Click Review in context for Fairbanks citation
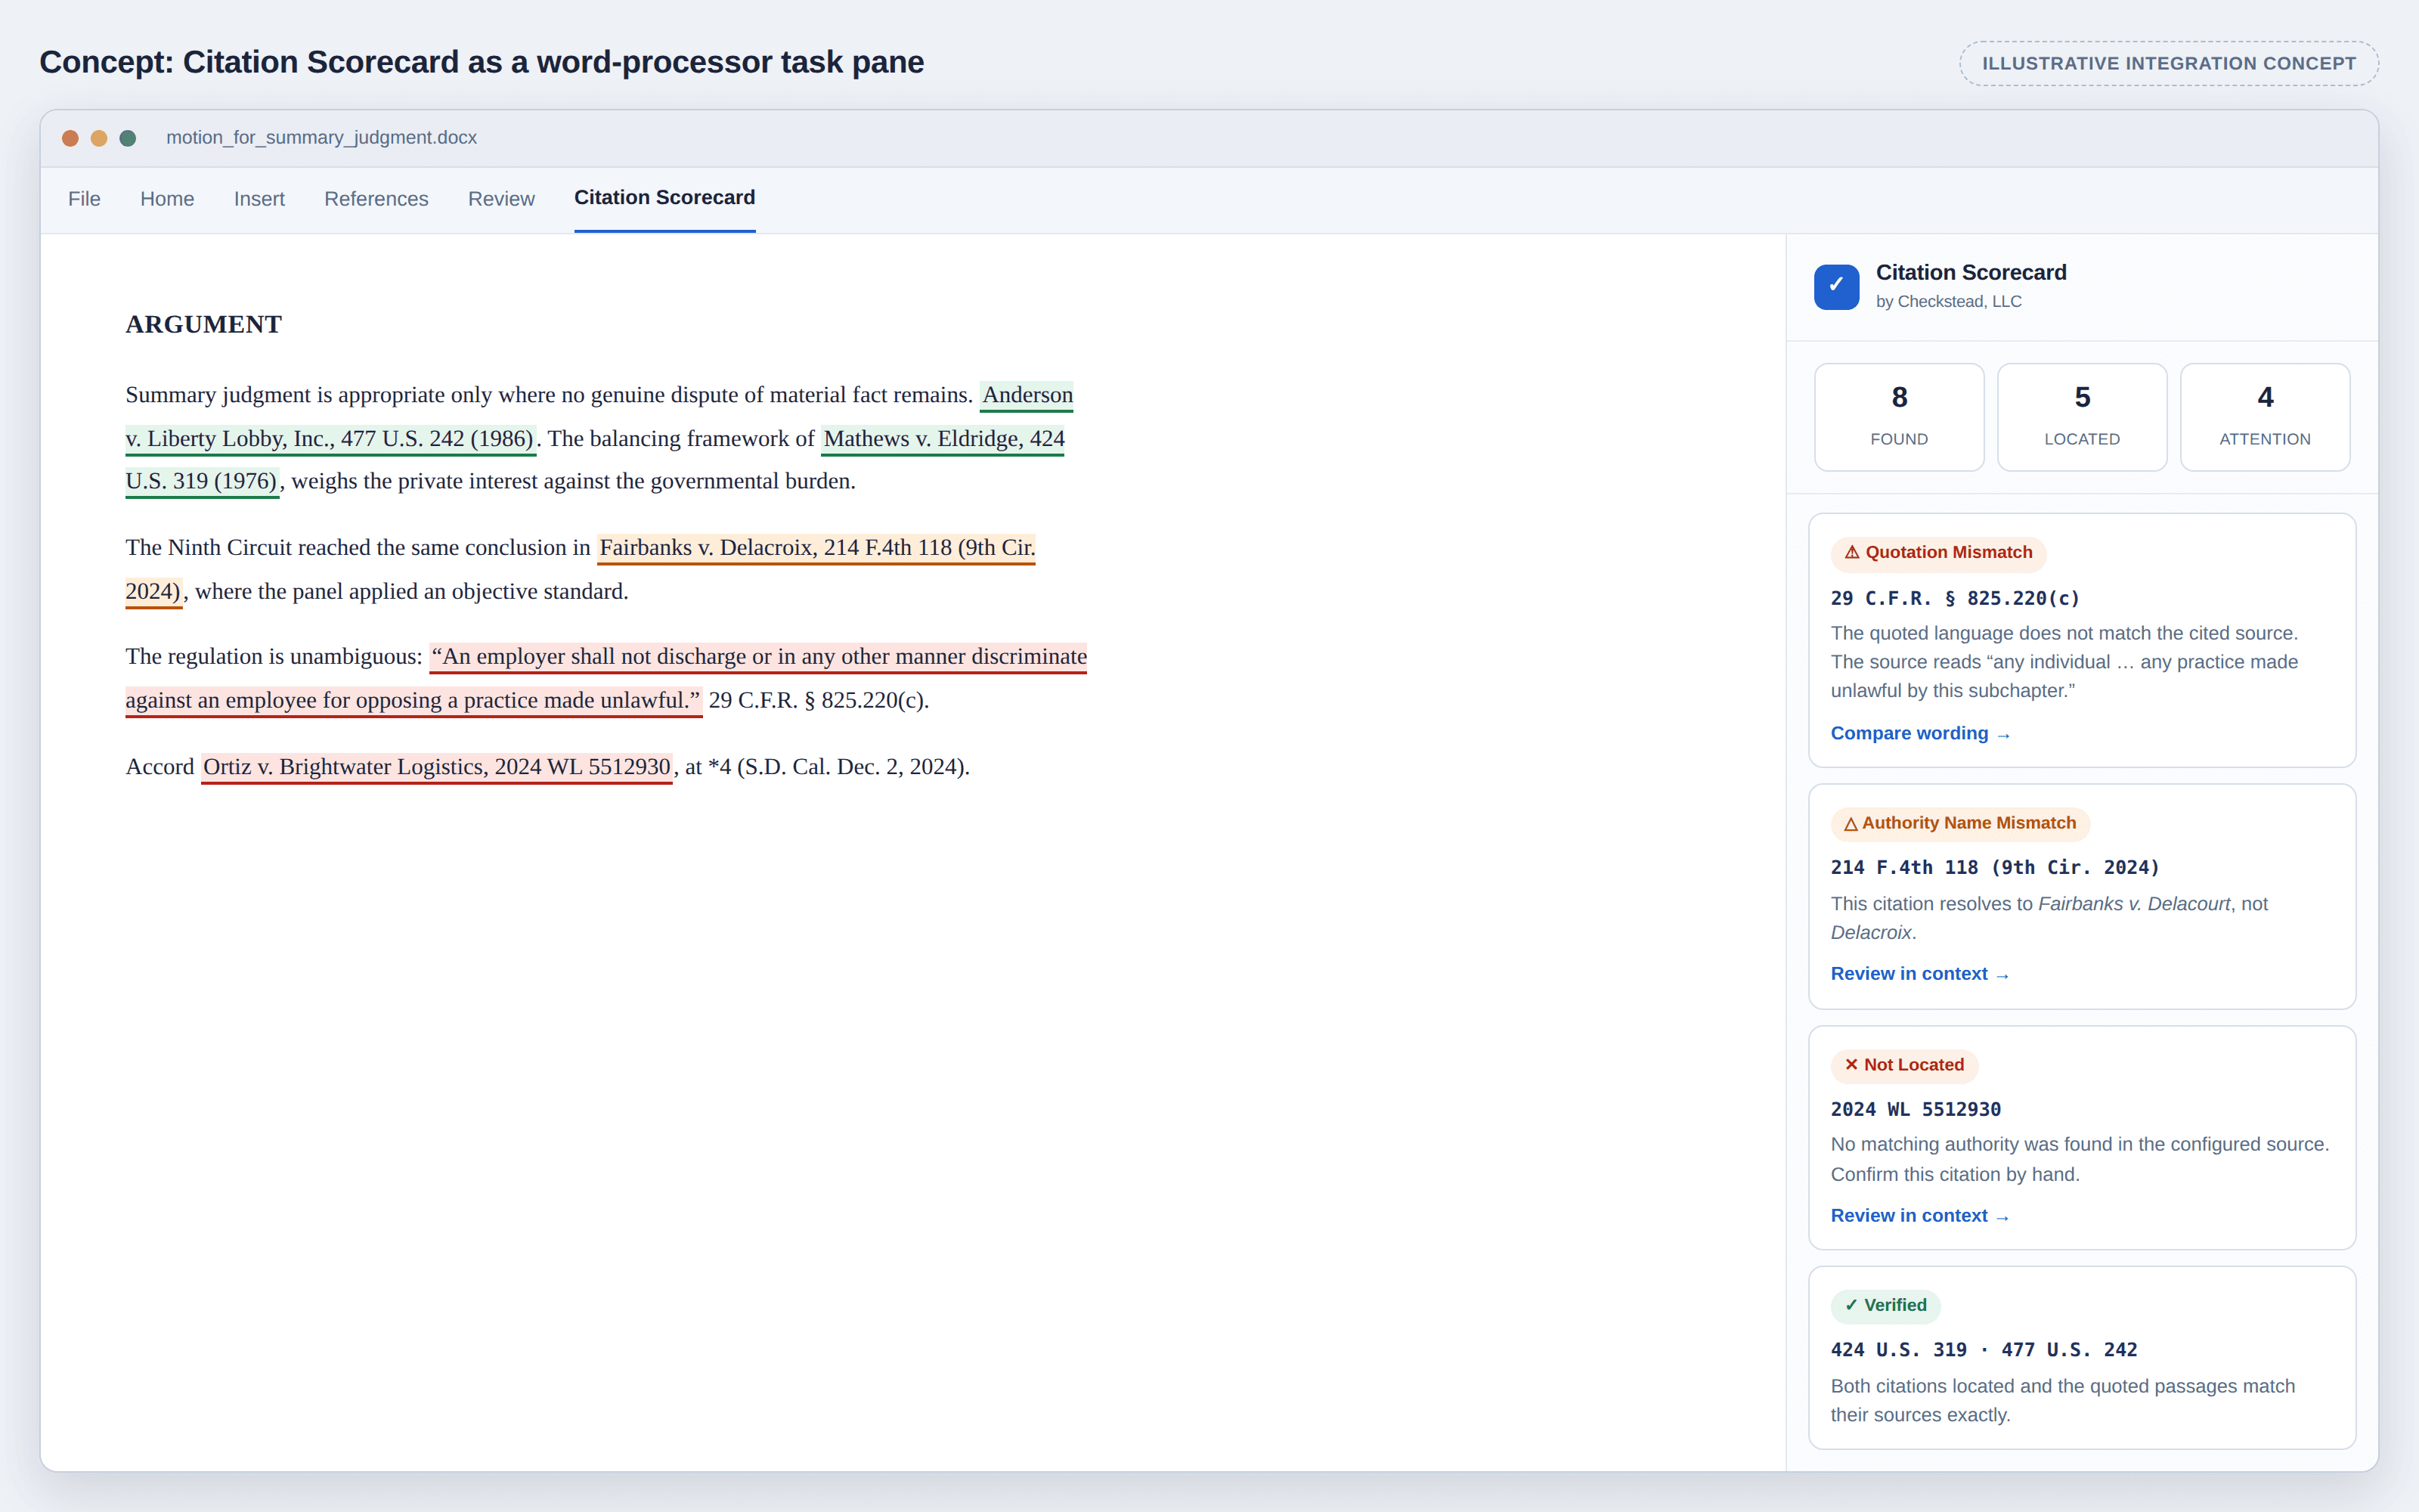The image size is (2419, 1512). (1919, 974)
